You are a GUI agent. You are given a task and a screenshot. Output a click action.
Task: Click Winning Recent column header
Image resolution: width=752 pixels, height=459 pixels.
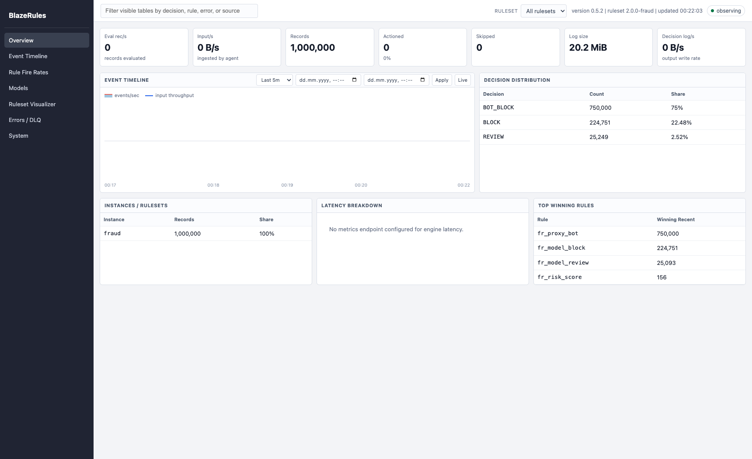675,219
